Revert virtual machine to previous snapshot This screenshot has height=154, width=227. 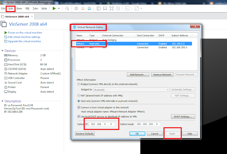pos(83,9)
